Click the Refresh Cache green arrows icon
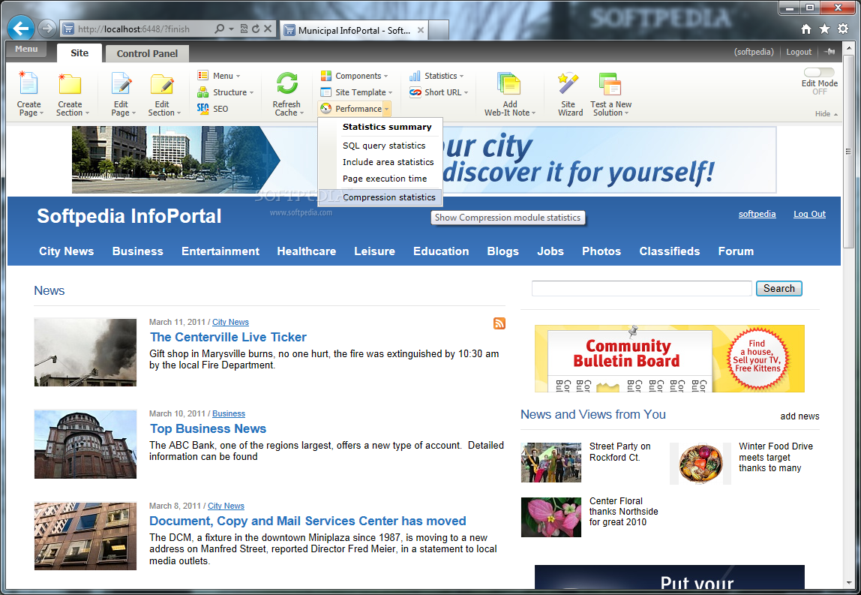The height and width of the screenshot is (595, 861). coord(286,83)
